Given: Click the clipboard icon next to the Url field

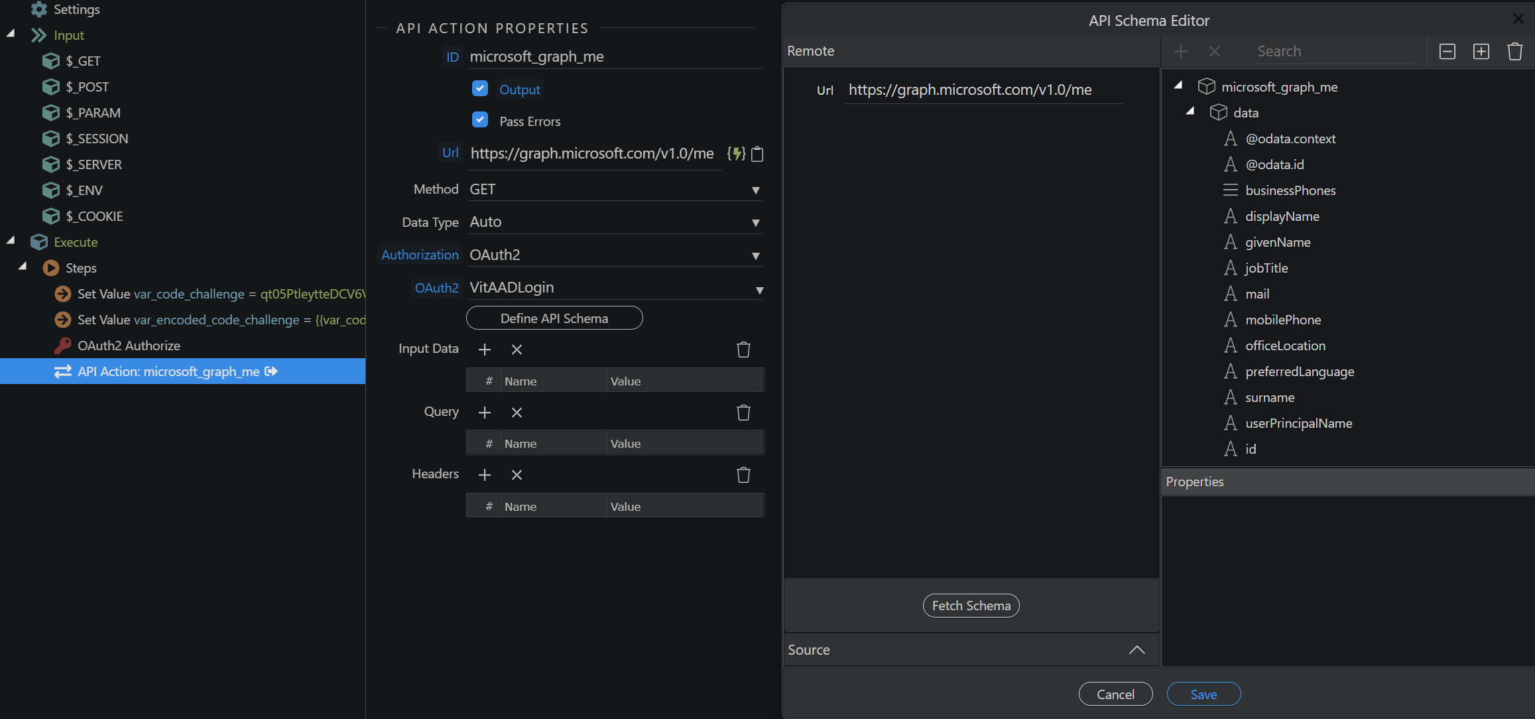Looking at the screenshot, I should point(757,154).
